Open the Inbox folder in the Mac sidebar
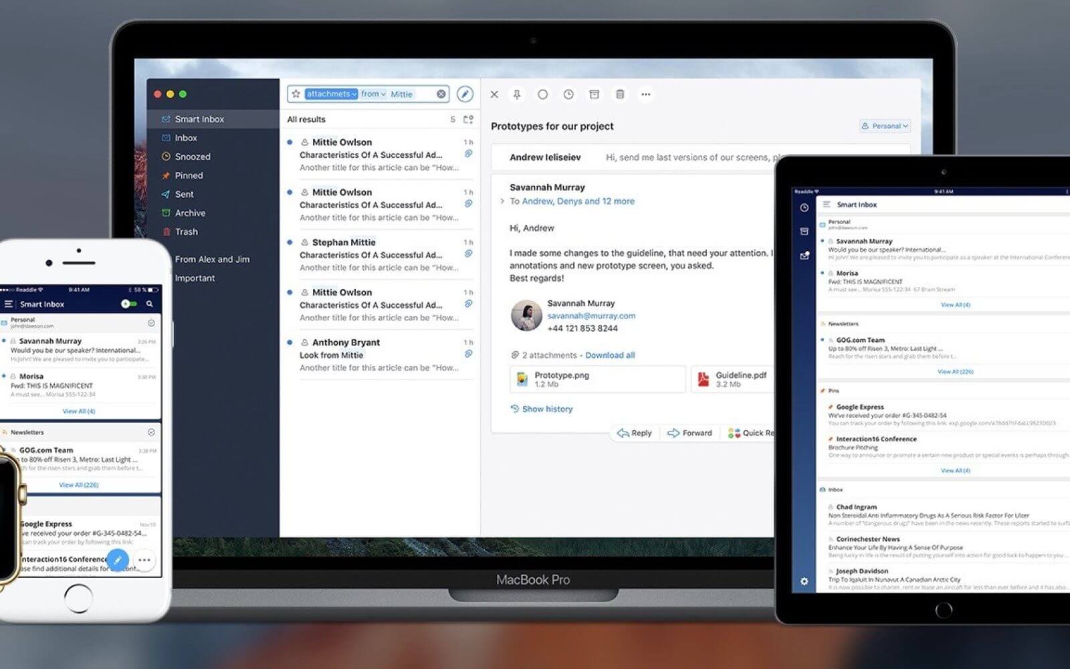The image size is (1070, 669). click(x=213, y=138)
